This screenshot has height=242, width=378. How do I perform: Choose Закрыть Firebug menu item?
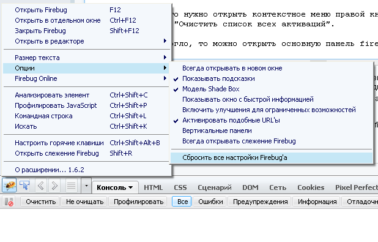click(x=86, y=31)
